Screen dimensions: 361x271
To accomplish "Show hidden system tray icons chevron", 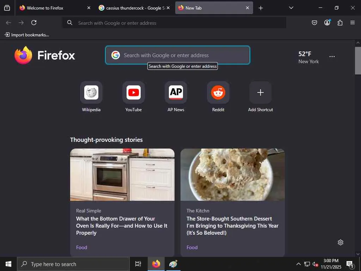I will [298, 264].
